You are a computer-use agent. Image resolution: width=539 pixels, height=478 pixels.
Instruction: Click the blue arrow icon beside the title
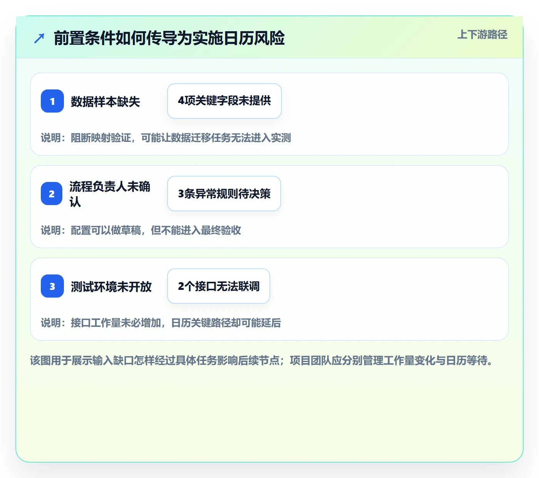(39, 39)
